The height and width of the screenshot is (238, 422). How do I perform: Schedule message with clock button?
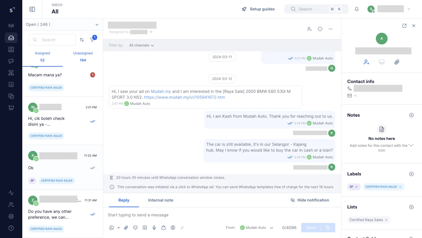(328, 227)
